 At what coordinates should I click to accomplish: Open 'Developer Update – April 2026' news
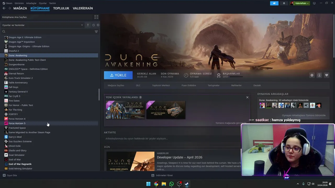[x=180, y=157]
